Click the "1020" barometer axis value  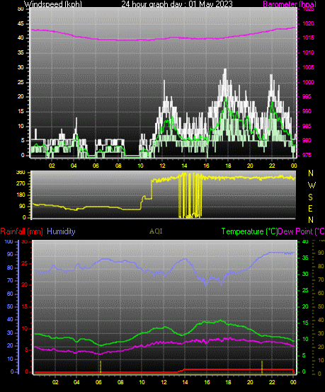pyautogui.click(x=308, y=24)
